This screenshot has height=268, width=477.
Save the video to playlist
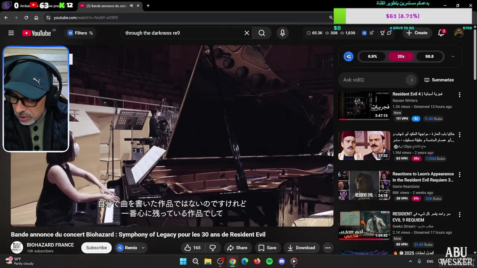click(267, 248)
